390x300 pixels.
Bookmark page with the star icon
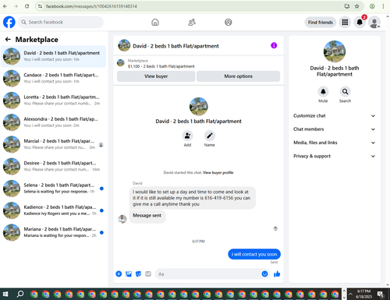(357, 6)
